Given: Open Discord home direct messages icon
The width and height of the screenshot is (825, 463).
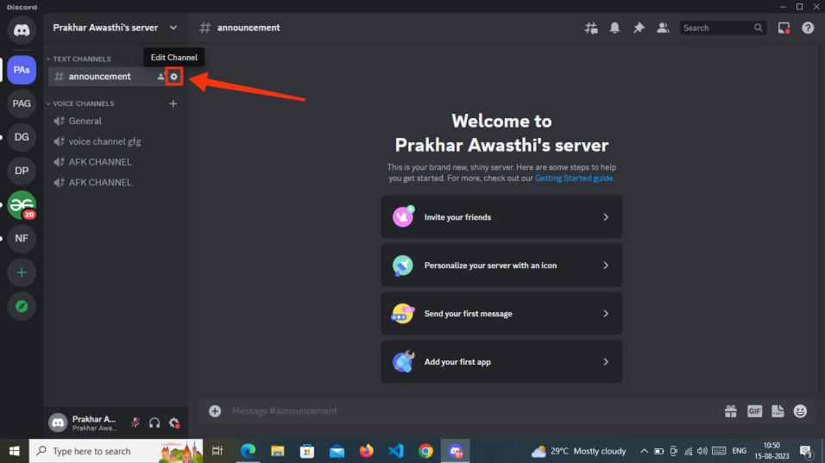Looking at the screenshot, I should click(x=22, y=30).
